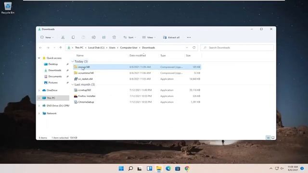Click This PC in the address breadcrumb
This screenshot has width=308, height=173.
click(79, 48)
